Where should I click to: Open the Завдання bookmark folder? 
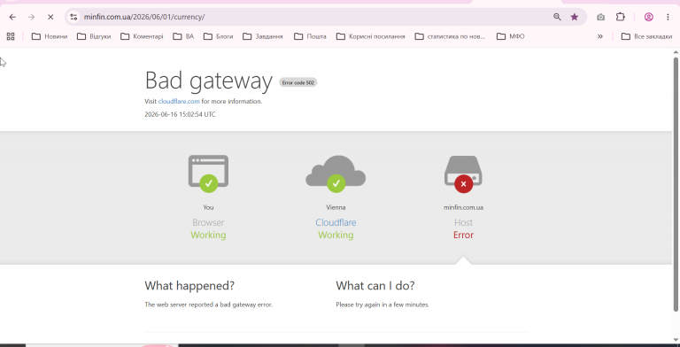click(263, 36)
